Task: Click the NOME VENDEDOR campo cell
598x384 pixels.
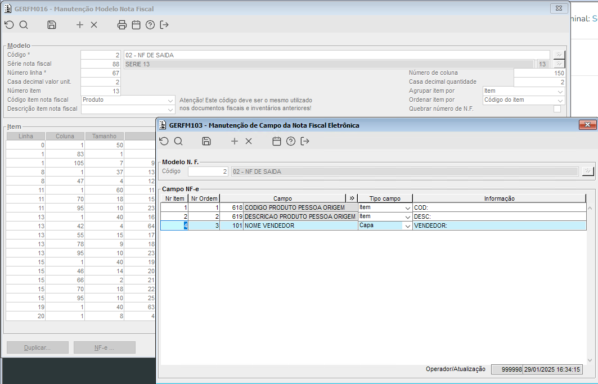Action: (x=300, y=226)
